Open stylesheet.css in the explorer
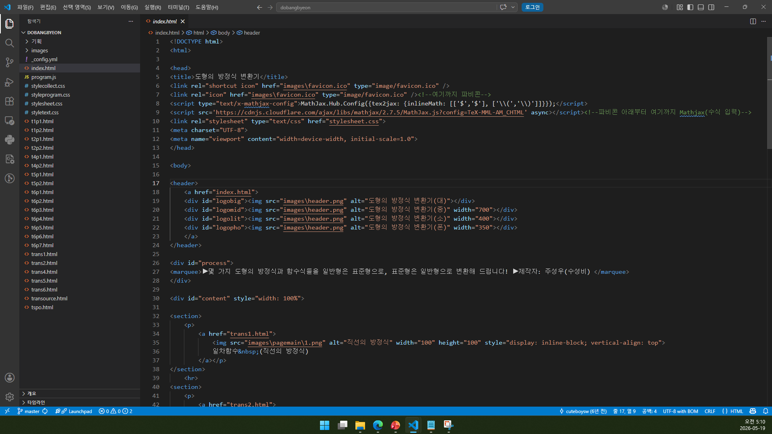Image resolution: width=772 pixels, height=434 pixels. pos(80,103)
